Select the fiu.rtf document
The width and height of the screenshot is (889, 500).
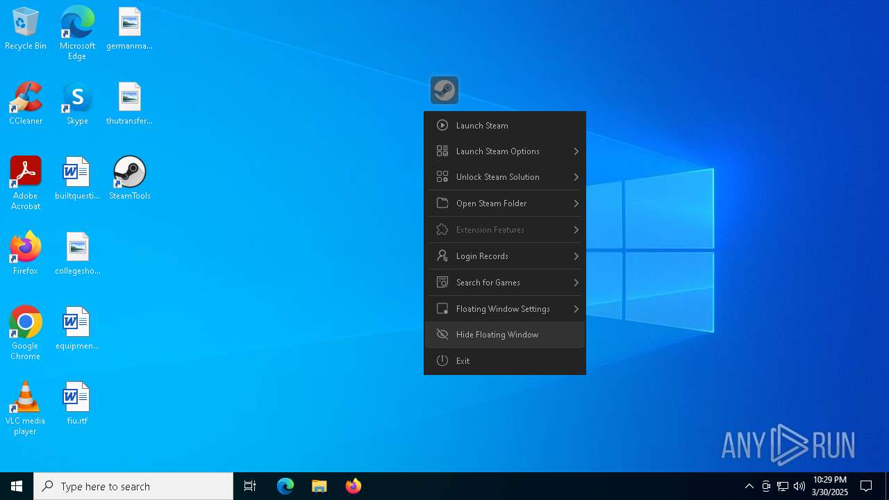pos(77,403)
